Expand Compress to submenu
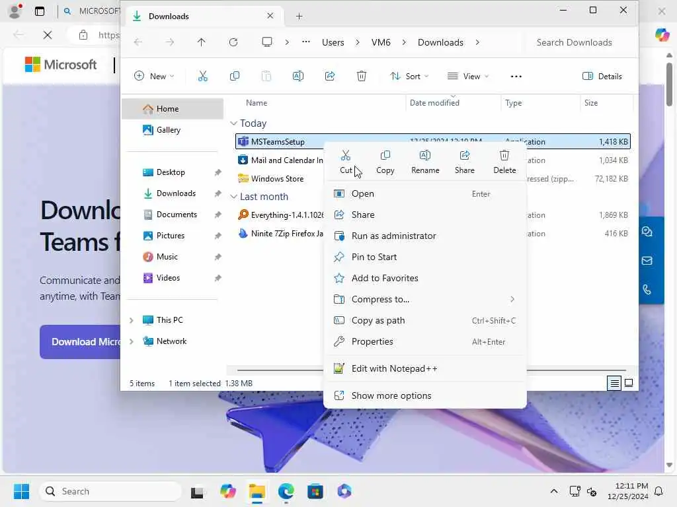Viewport: 677px width, 507px height. 425,299
